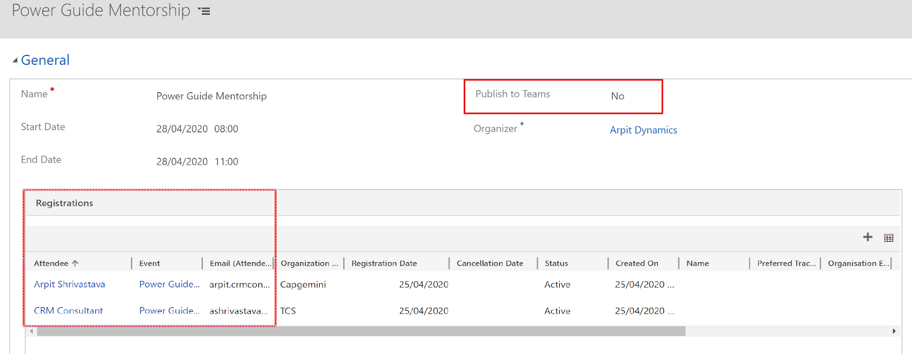Add a new registration with plus icon

click(868, 237)
